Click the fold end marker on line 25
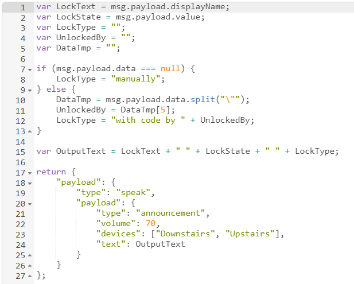Viewport: 354px width, 284px height. (x=30, y=255)
